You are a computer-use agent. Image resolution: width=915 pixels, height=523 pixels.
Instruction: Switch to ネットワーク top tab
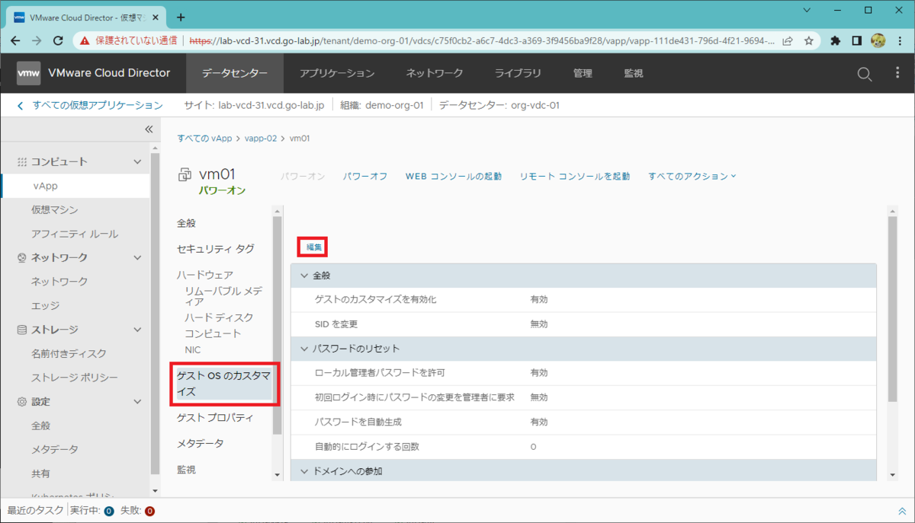(x=435, y=73)
